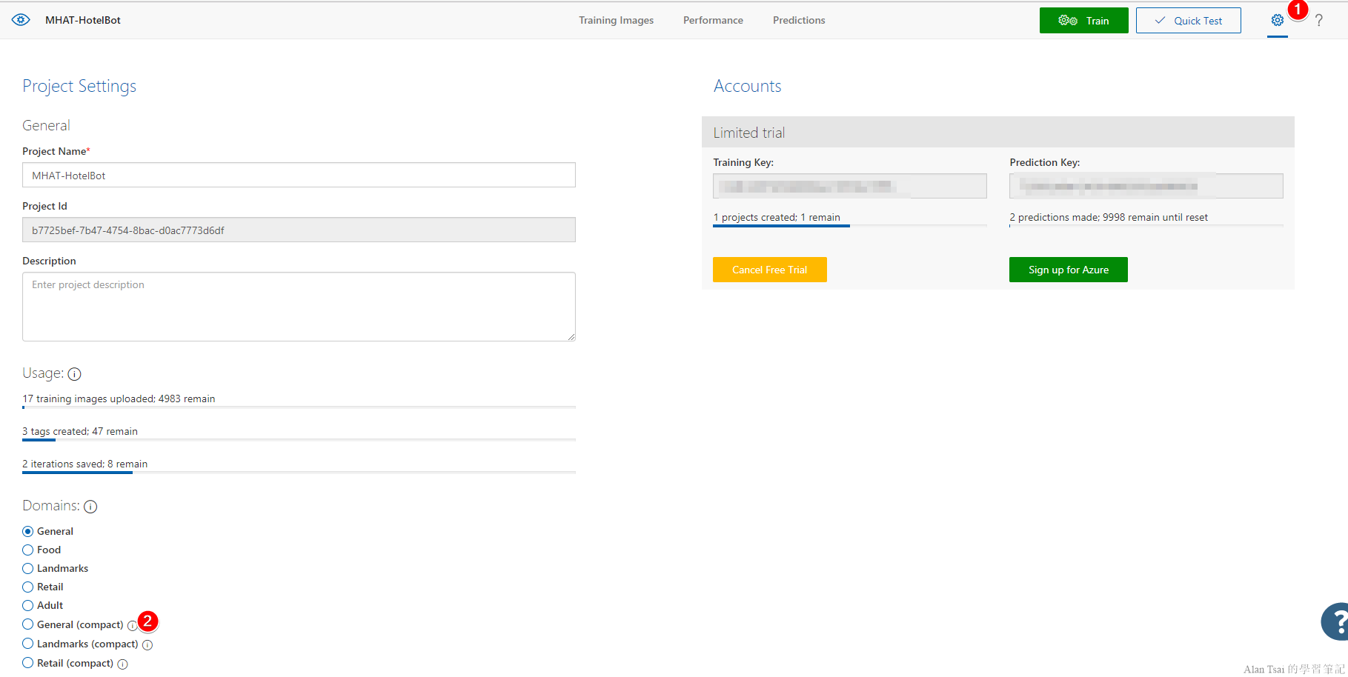Click the green Train button

tap(1083, 20)
